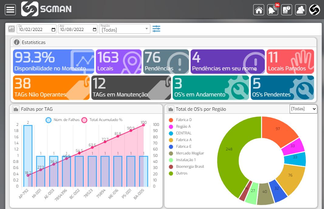Click the De date input field
The height and width of the screenshot is (209, 324).
point(33,29)
